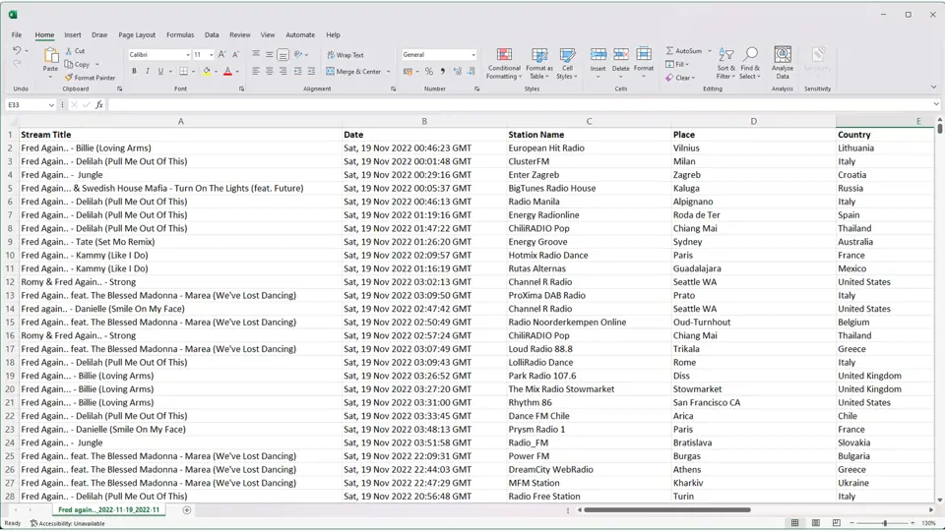Open the General number format dropdown

tap(473, 55)
